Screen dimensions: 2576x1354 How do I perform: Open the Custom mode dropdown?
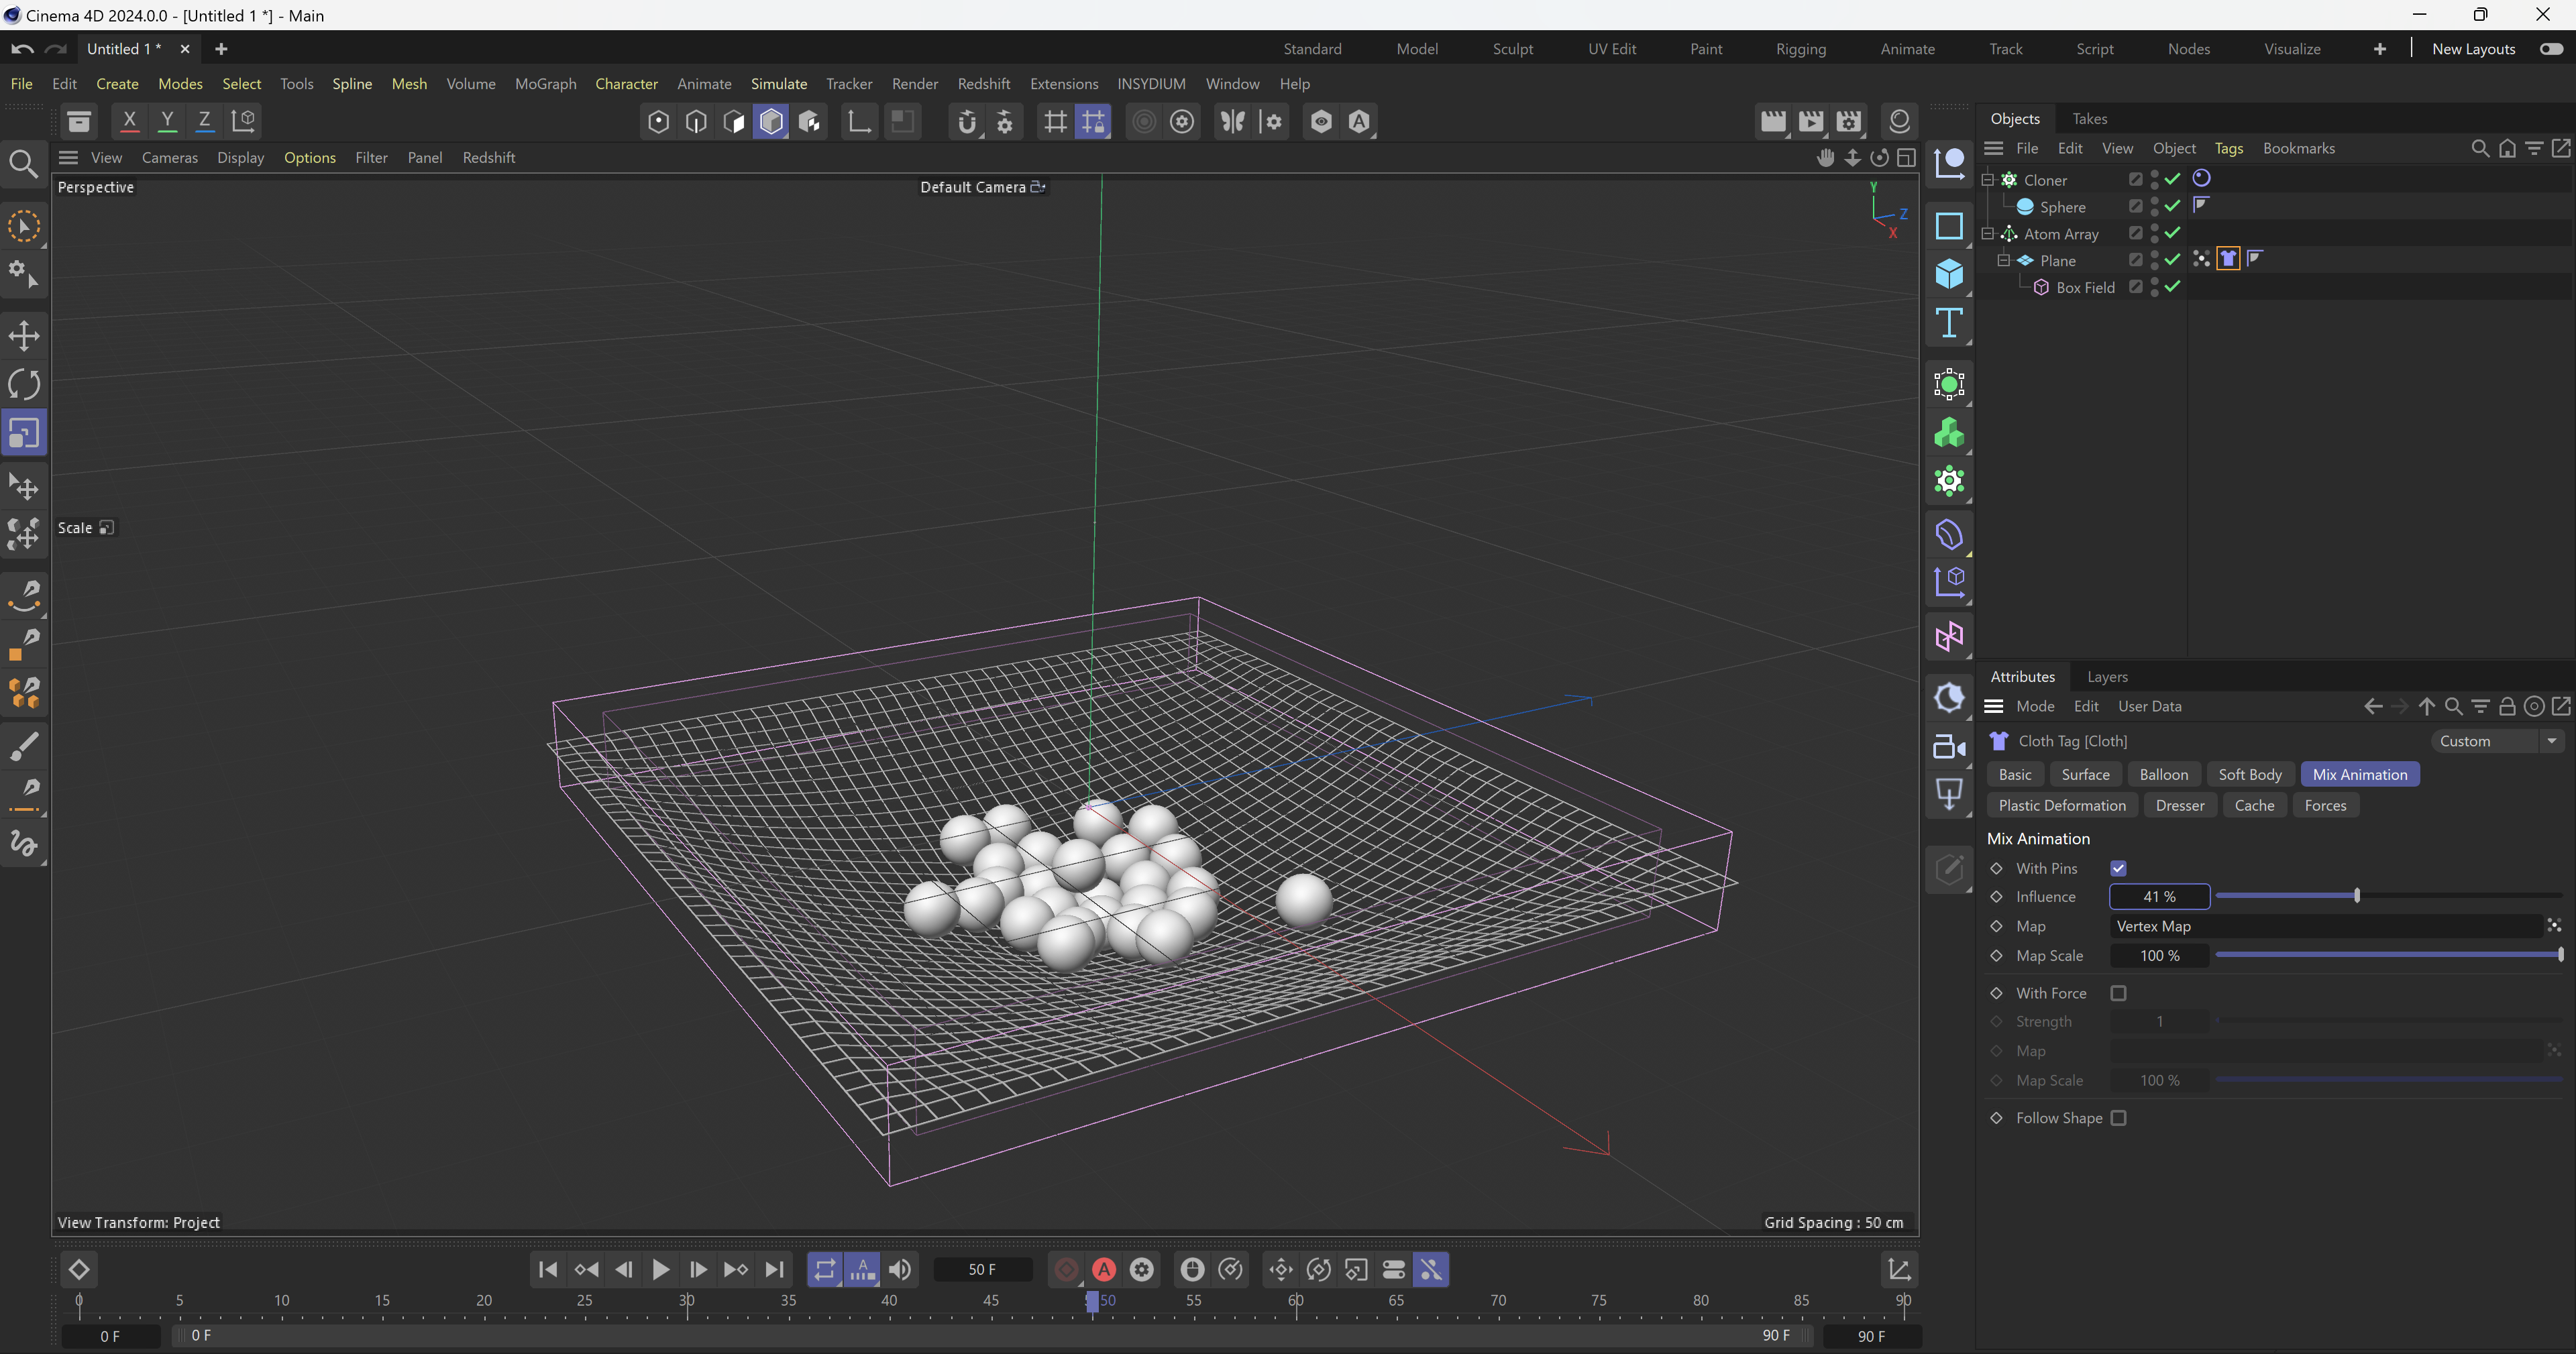(x=2497, y=741)
